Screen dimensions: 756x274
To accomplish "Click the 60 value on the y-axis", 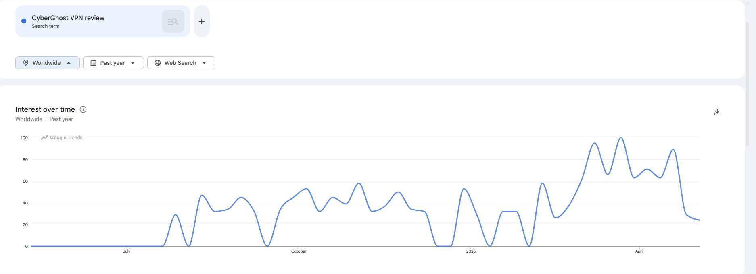I will click(x=25, y=181).
